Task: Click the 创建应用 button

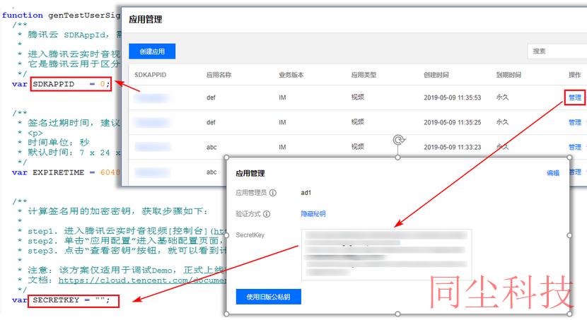Action: pyautogui.click(x=152, y=52)
